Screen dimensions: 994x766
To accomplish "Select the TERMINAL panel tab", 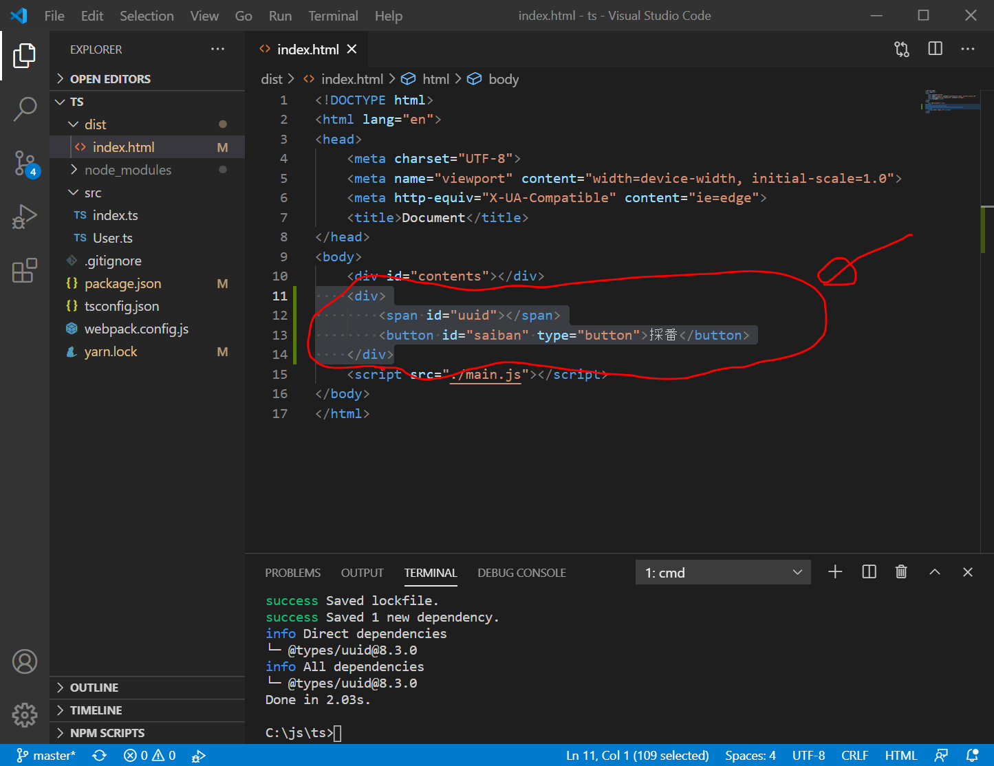I will [431, 573].
